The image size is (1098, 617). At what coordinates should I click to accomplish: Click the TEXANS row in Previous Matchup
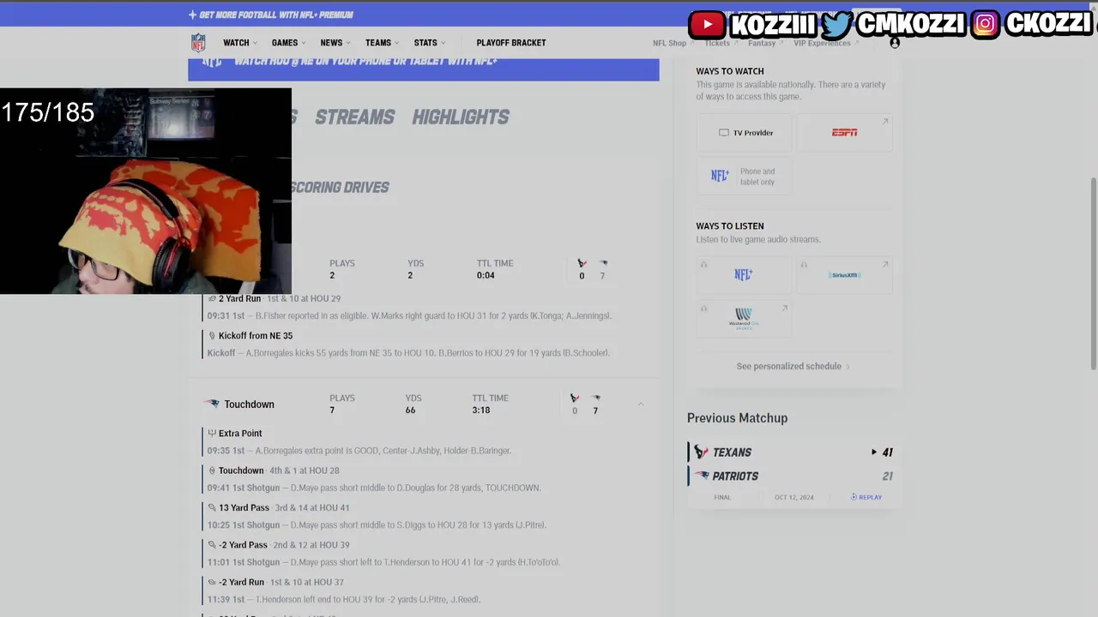click(x=793, y=452)
